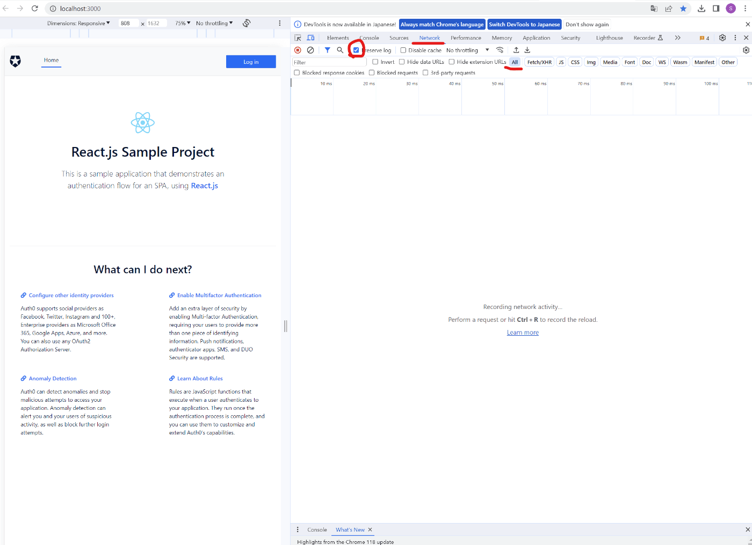This screenshot has width=752, height=545.
Task: Open the Lighthouse tab
Action: coord(609,38)
